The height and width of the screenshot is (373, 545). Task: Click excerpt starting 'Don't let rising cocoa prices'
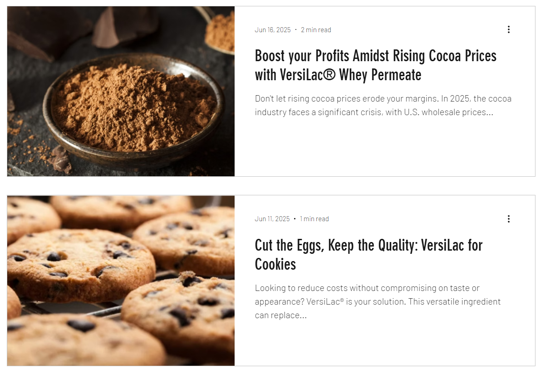[383, 106]
